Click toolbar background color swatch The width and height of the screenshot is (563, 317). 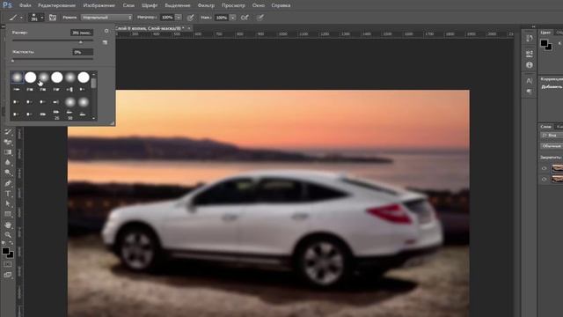tap(11, 254)
